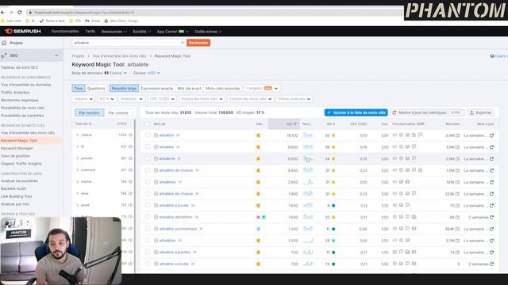Open the double-chevron next to arbalète decathlon
This screenshot has width=508, height=285.
[x=196, y=217]
